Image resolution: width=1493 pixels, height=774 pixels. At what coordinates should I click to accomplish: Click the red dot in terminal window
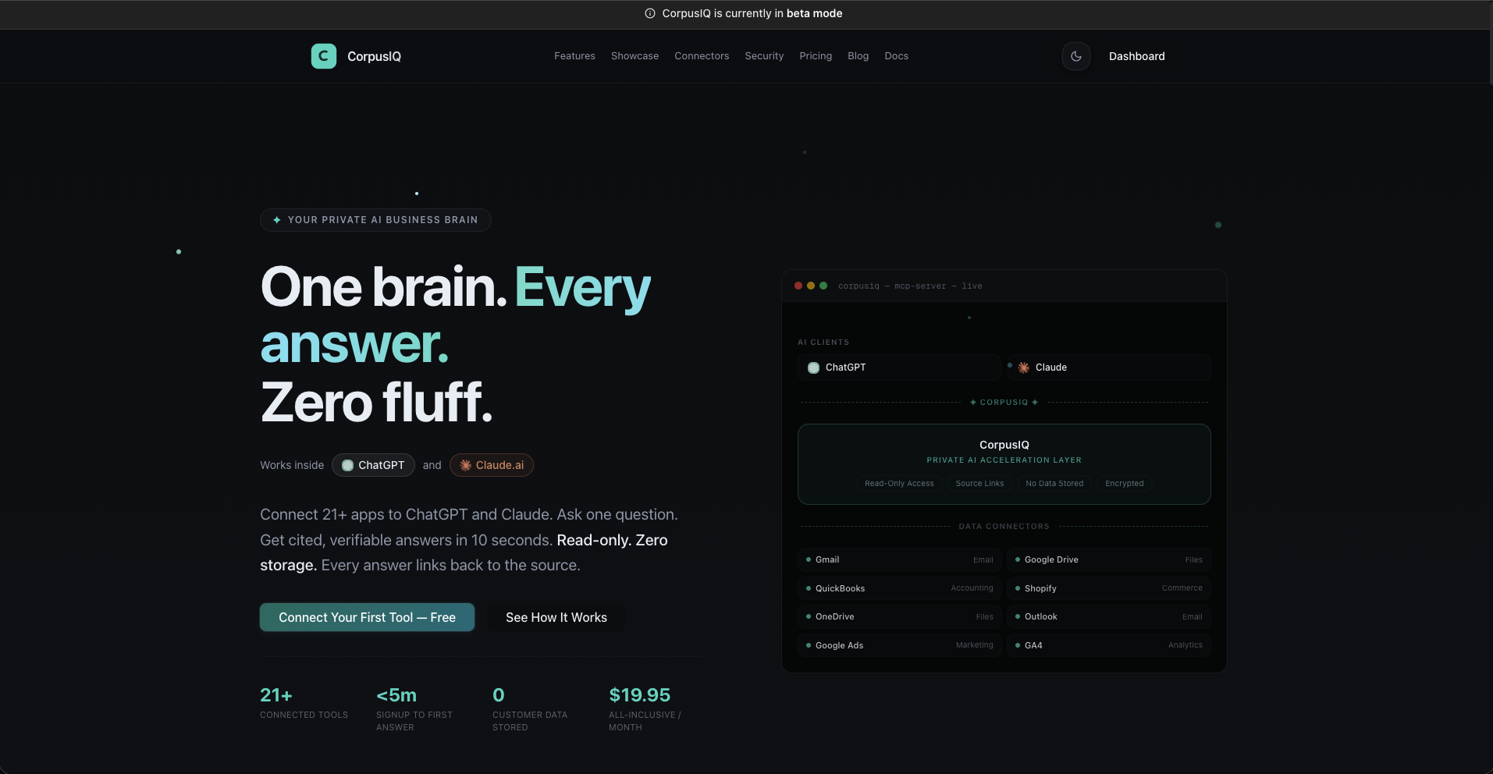click(x=798, y=286)
